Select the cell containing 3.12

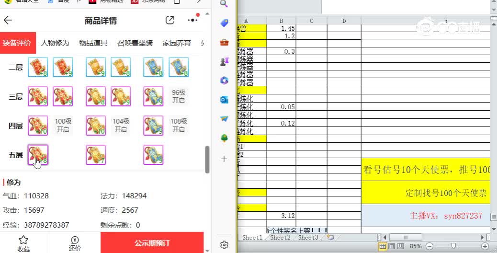click(x=281, y=216)
